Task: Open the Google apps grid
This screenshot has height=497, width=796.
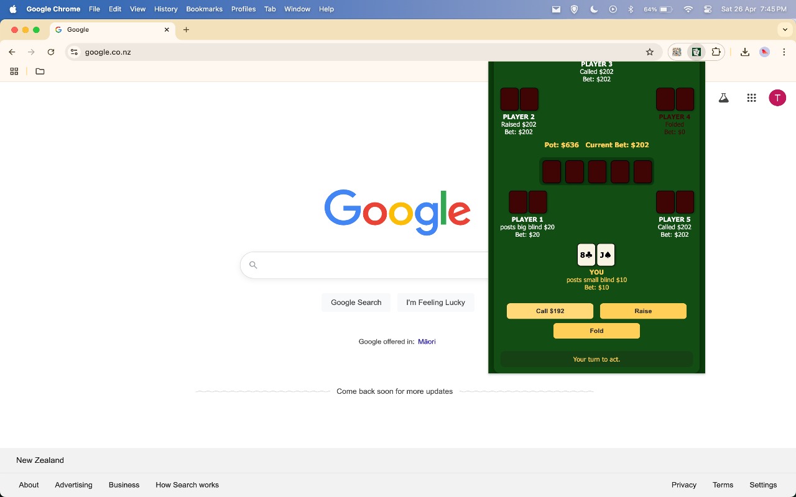Action: pos(751,98)
